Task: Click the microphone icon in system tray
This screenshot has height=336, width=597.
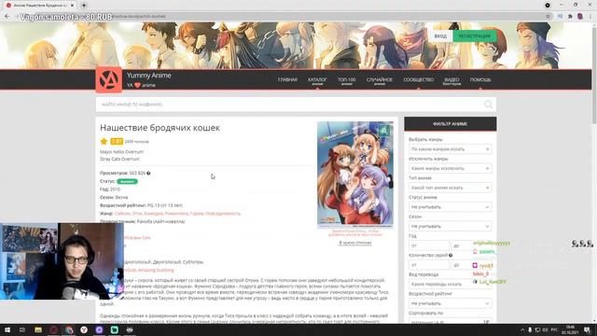Action: pyautogui.click(x=530, y=329)
